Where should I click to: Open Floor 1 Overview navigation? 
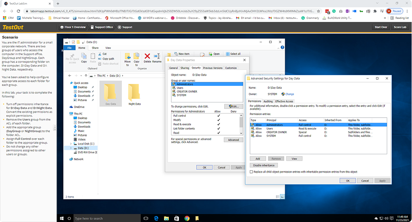(x=73, y=27)
